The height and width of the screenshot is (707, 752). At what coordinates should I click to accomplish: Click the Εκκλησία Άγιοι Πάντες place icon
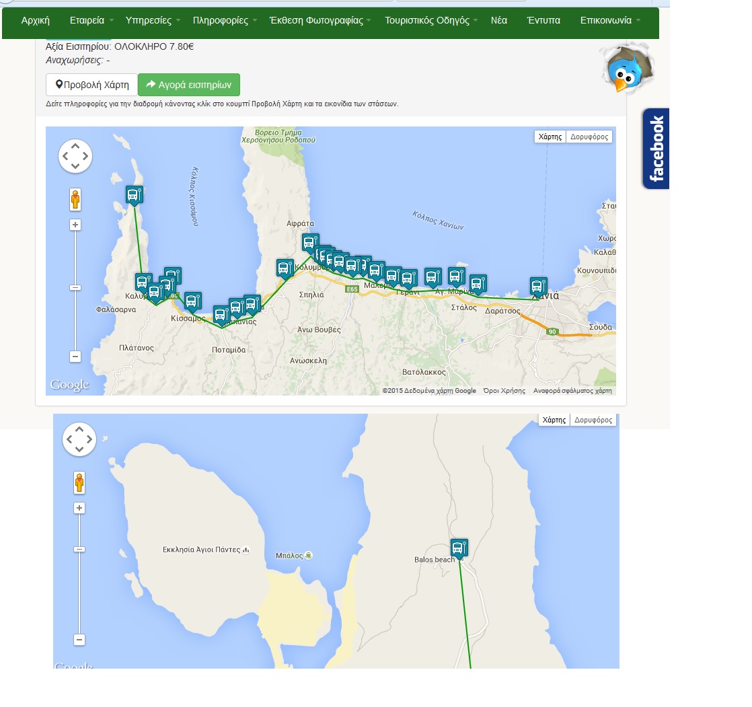[x=246, y=550]
